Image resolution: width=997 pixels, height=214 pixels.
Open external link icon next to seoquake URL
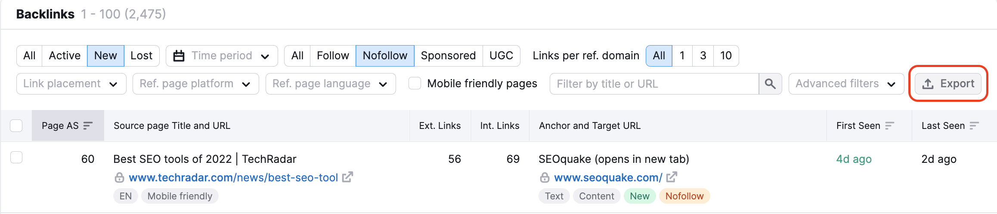[x=672, y=177]
